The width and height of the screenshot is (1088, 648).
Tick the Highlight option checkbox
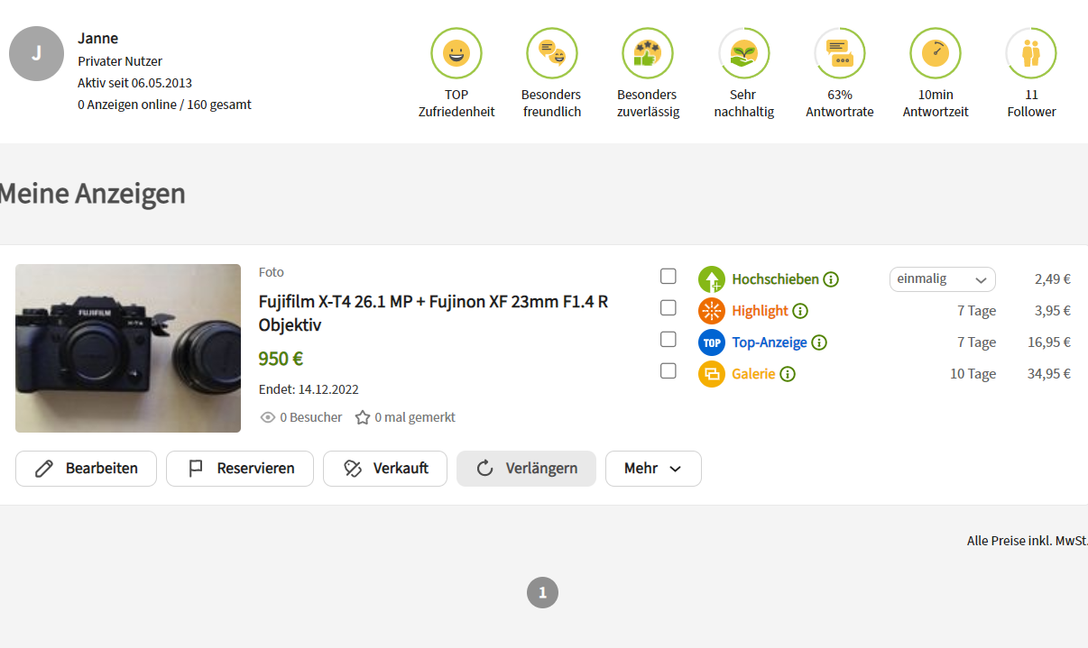[668, 307]
